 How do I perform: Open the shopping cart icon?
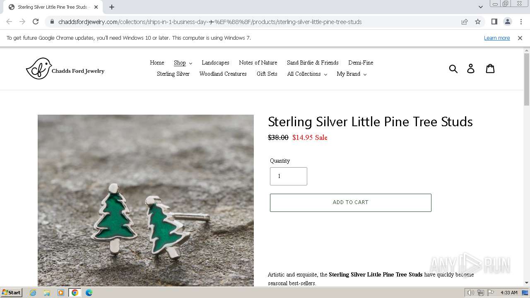coord(490,69)
